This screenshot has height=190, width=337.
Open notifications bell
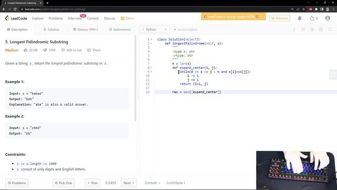(x=300, y=18)
